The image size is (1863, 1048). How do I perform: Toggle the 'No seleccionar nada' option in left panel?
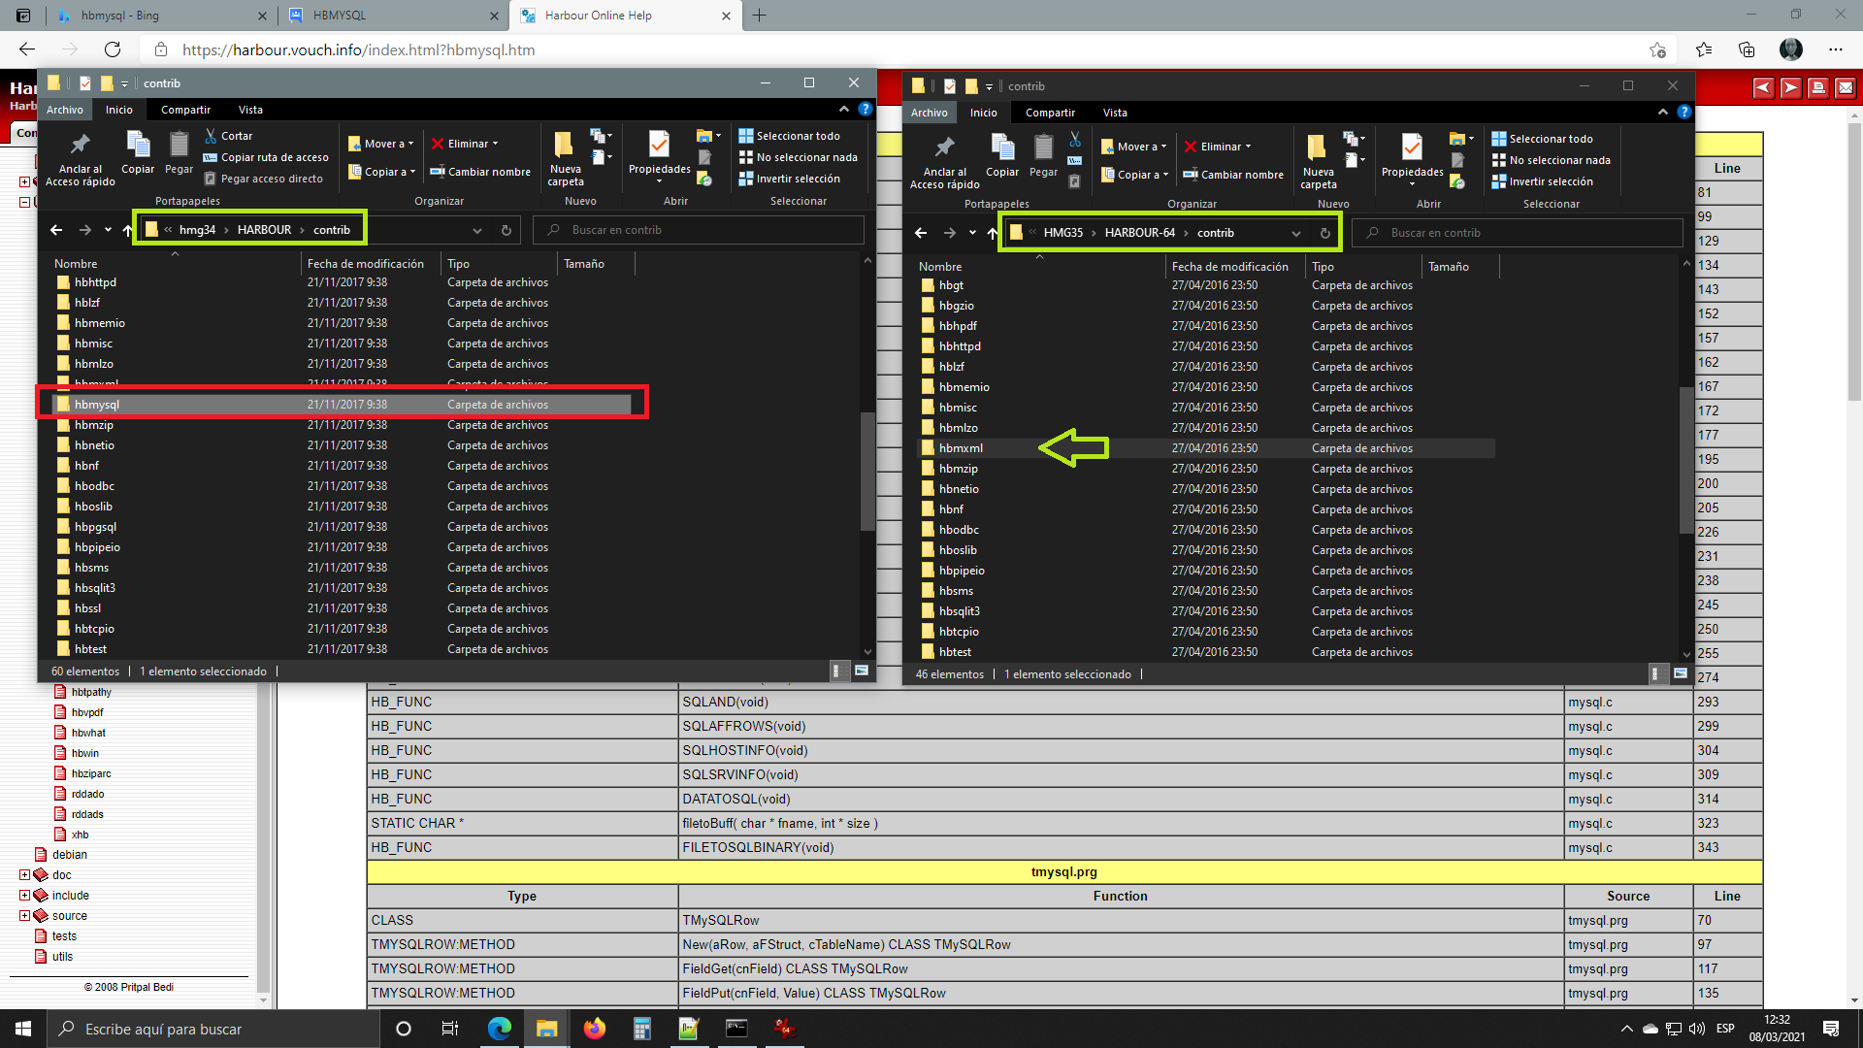click(x=792, y=153)
